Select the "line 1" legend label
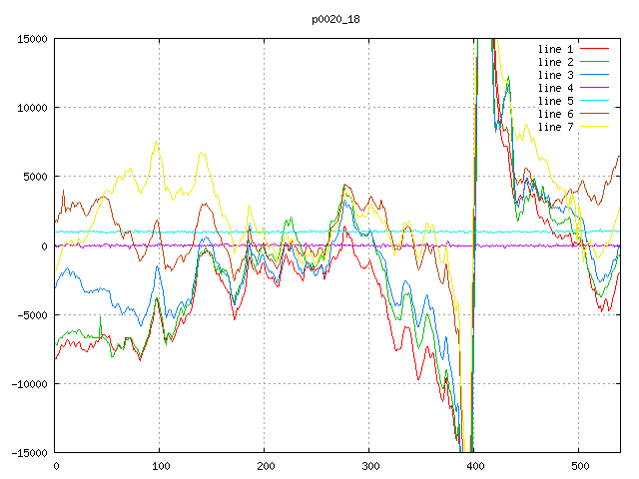 click(x=555, y=49)
